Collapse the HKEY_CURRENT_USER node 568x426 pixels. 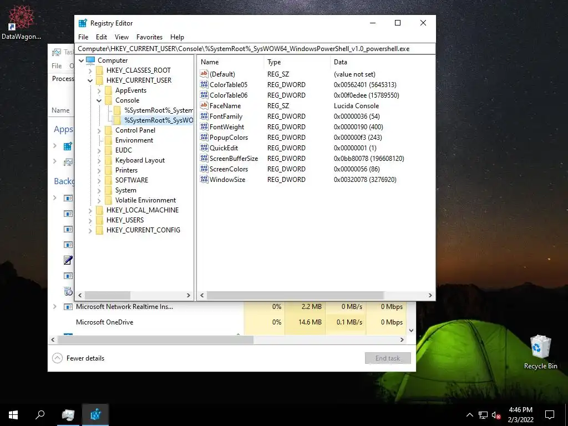tap(90, 80)
